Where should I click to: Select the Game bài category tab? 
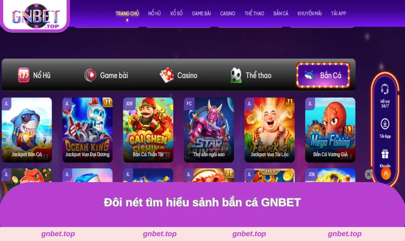[x=106, y=76]
